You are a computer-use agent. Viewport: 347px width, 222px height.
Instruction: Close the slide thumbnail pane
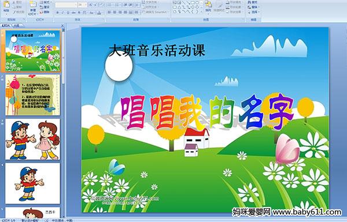click(62, 25)
